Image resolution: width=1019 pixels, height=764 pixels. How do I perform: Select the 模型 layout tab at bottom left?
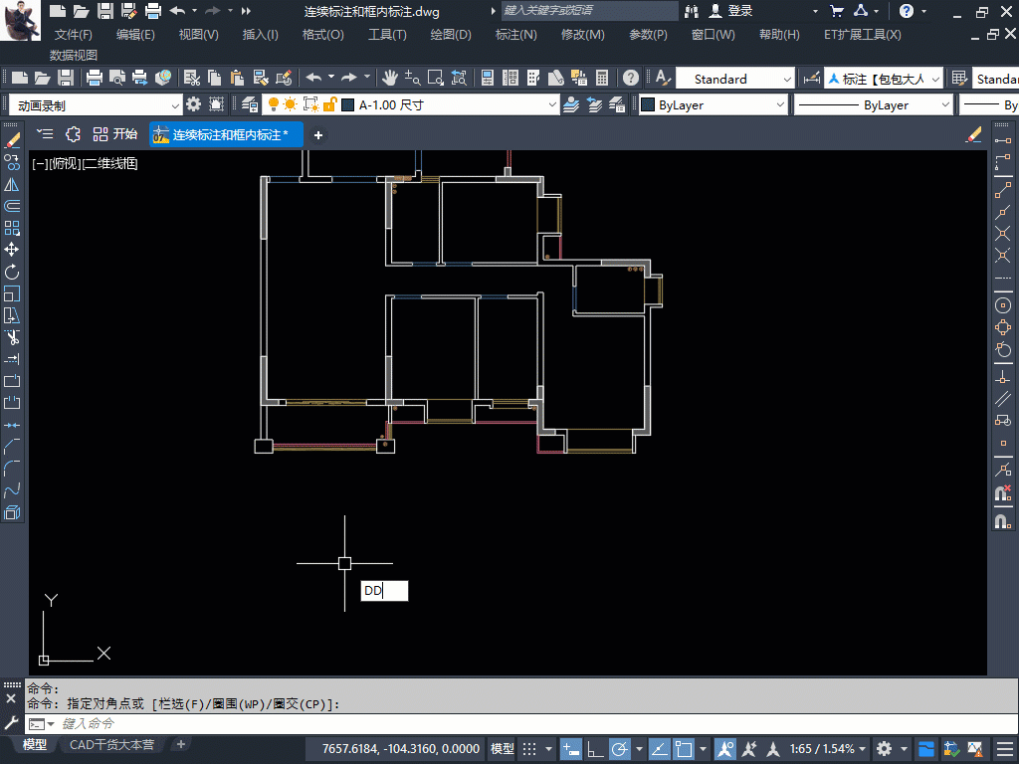point(34,744)
